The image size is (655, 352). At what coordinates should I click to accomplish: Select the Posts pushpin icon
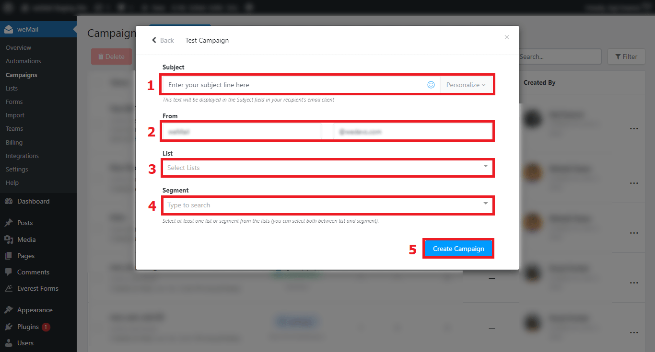[9, 222]
